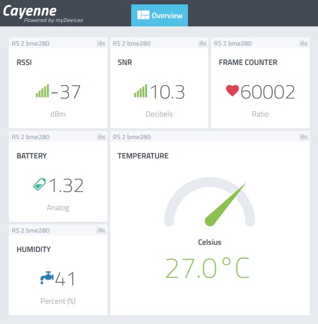Image resolution: width=318 pixels, height=324 pixels.
Task: Click the SNR signal bars icon
Action: (x=141, y=91)
